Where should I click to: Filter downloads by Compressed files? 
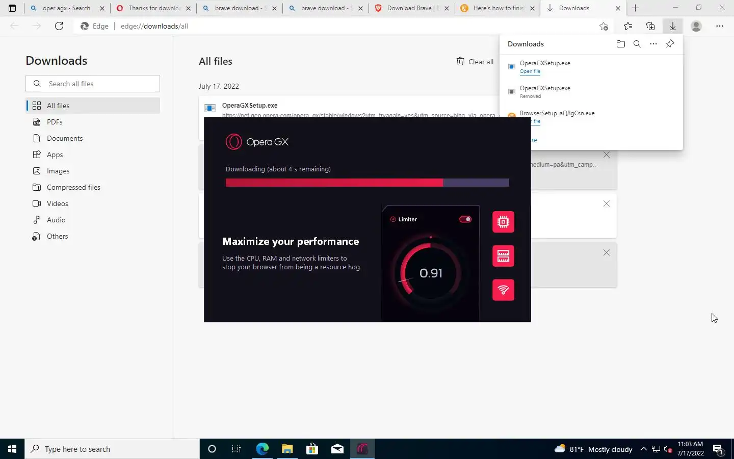[x=93, y=187]
